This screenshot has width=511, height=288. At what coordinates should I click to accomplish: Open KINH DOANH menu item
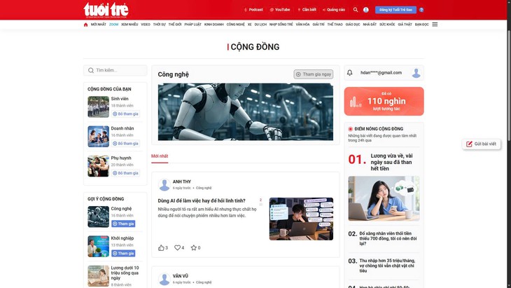click(213, 25)
